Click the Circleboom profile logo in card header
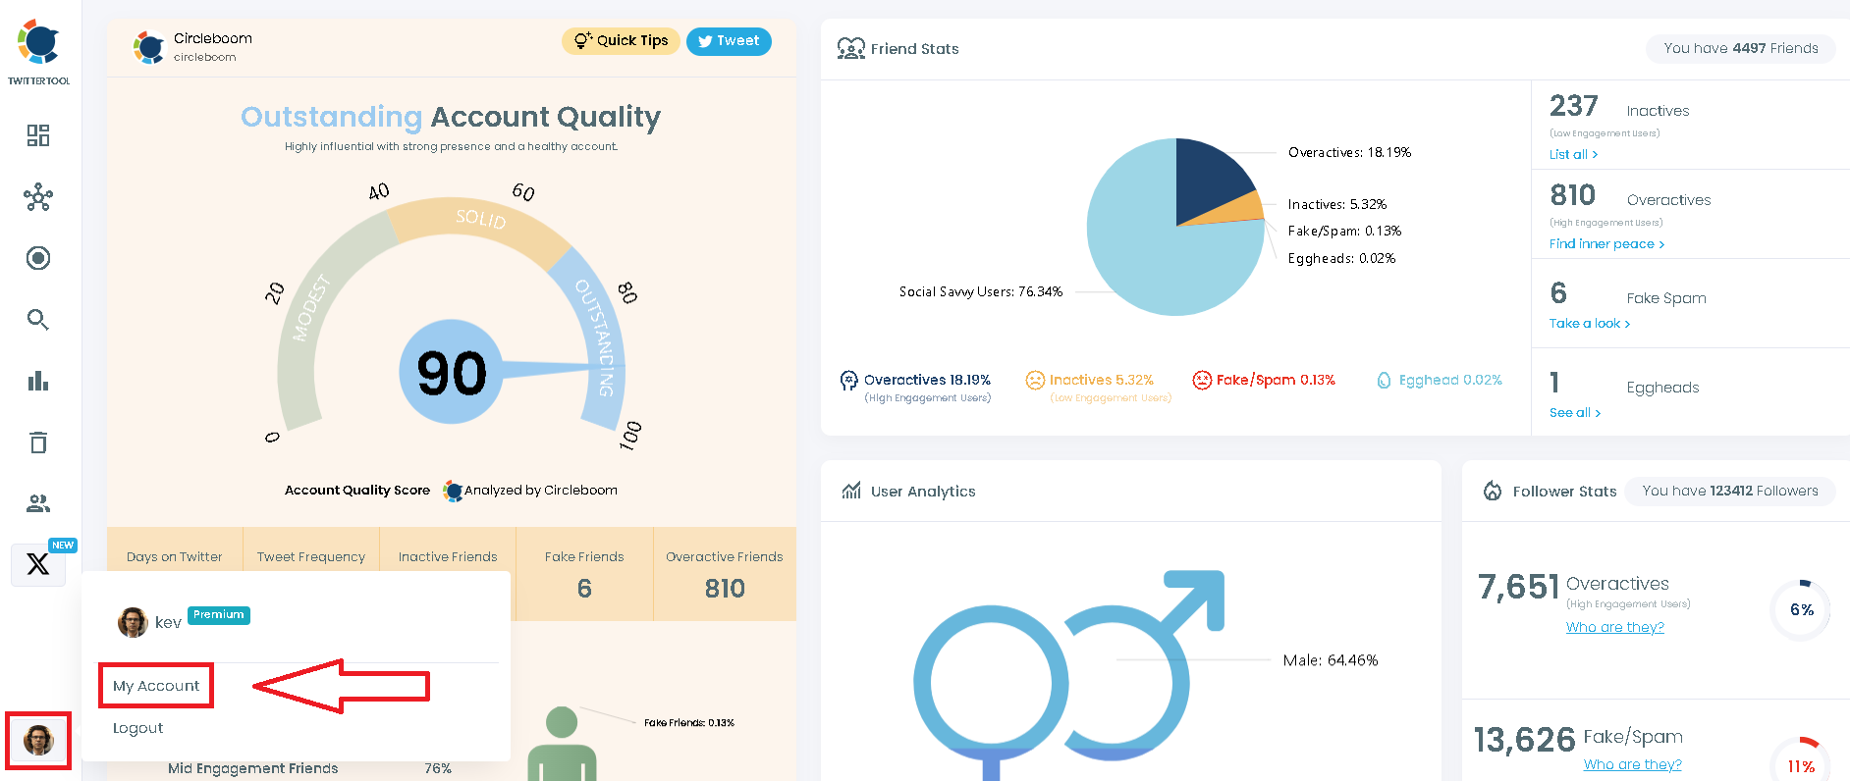The width and height of the screenshot is (1850, 781). pos(149,46)
